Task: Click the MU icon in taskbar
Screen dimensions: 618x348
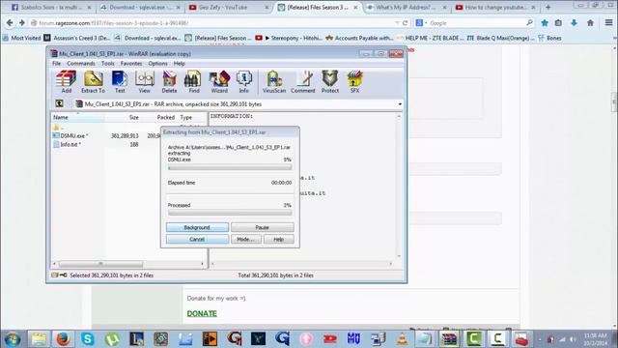Action: (x=353, y=339)
